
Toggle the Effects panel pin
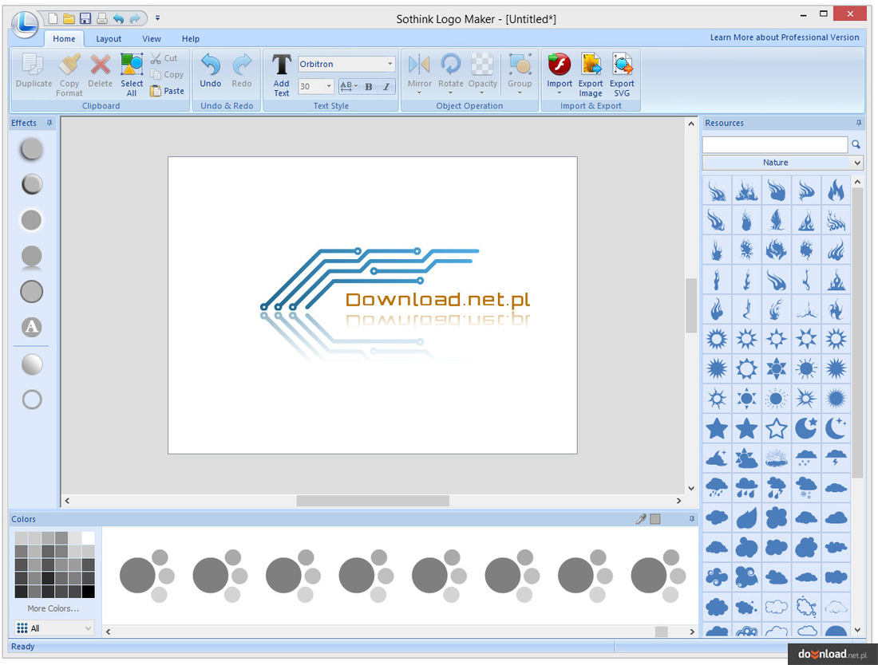[x=49, y=123]
